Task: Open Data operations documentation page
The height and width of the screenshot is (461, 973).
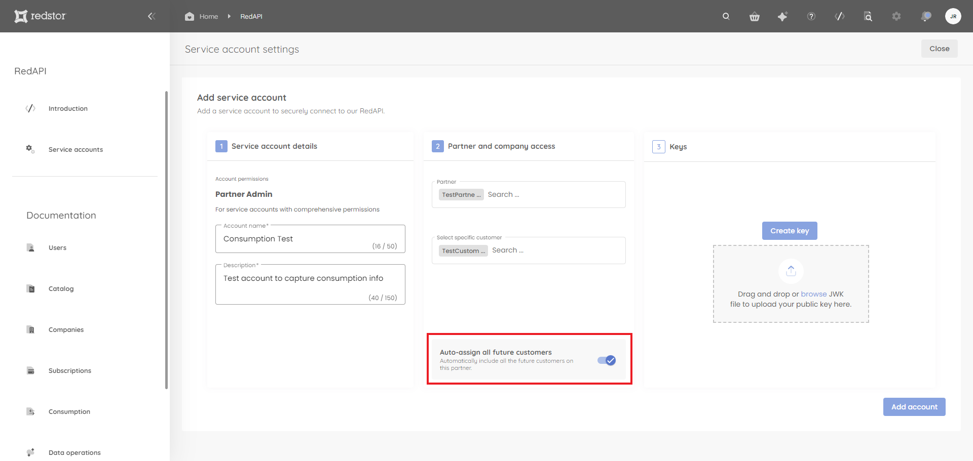Action: [74, 452]
